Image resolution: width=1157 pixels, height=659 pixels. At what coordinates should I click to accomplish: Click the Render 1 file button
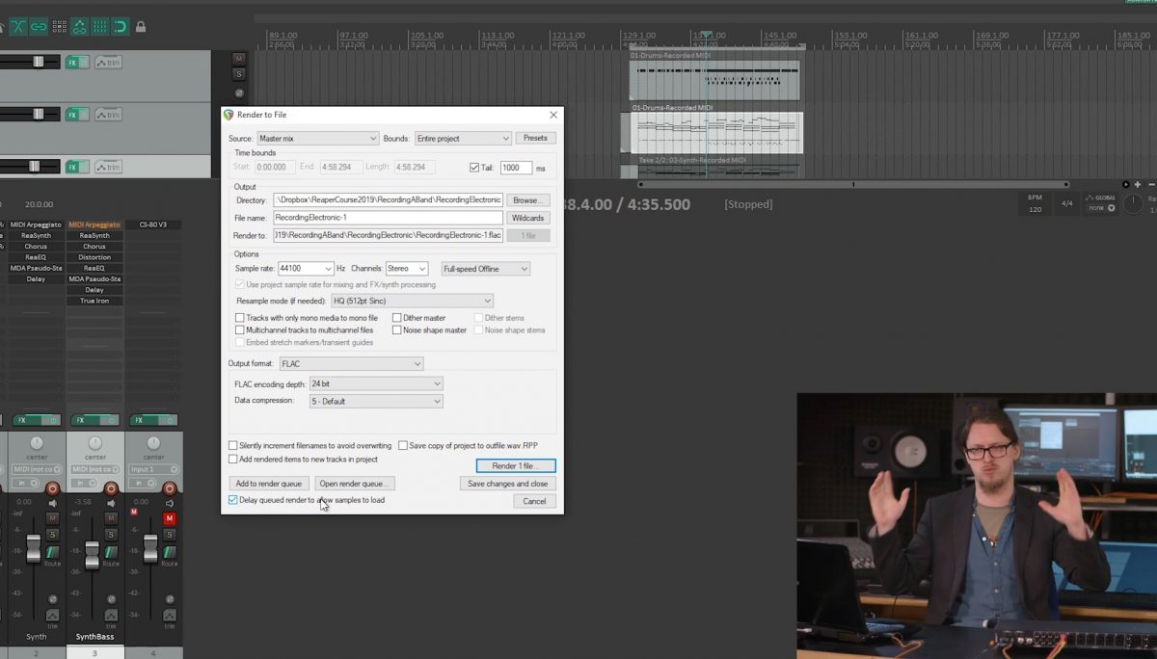517,465
